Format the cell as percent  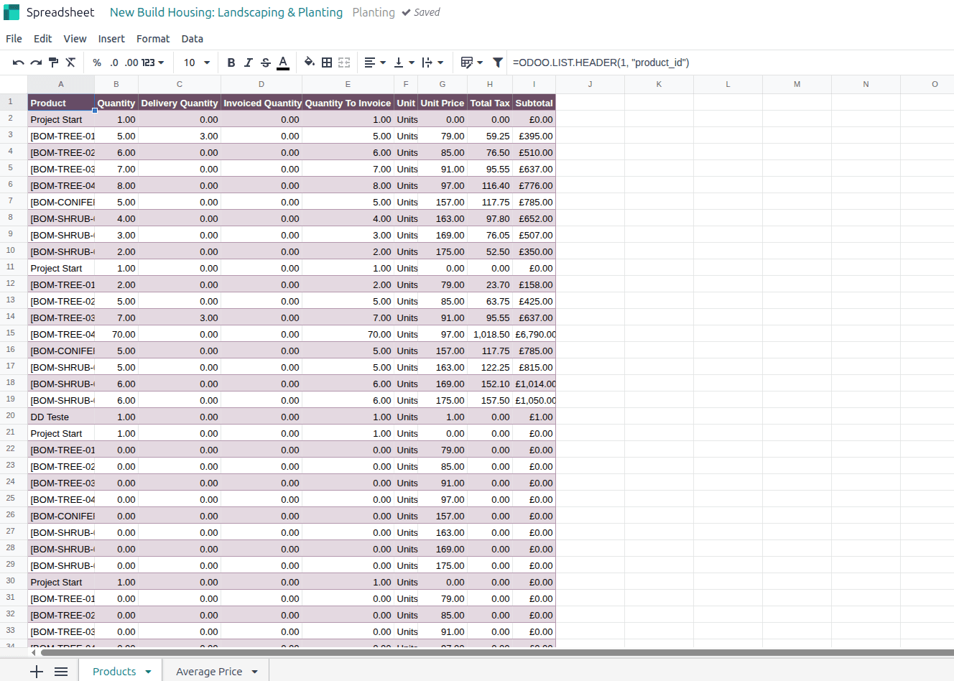97,62
